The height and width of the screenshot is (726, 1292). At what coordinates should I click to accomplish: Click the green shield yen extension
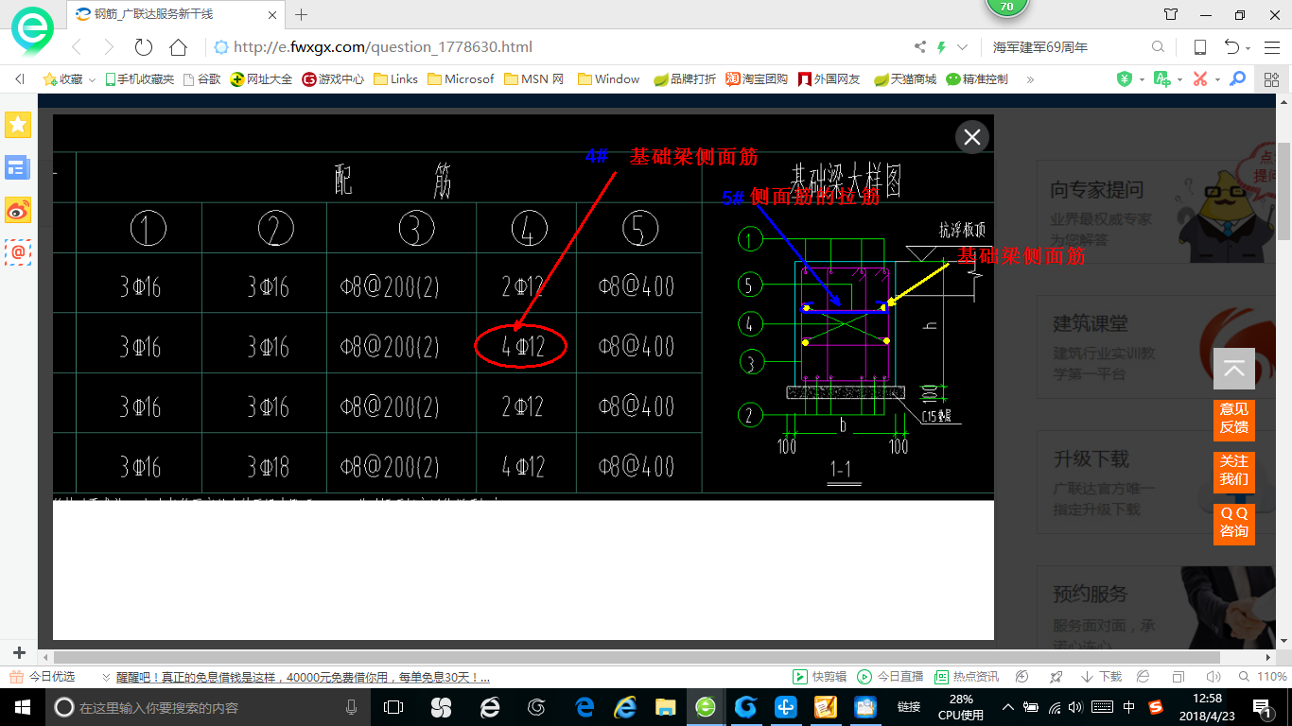click(x=1125, y=79)
